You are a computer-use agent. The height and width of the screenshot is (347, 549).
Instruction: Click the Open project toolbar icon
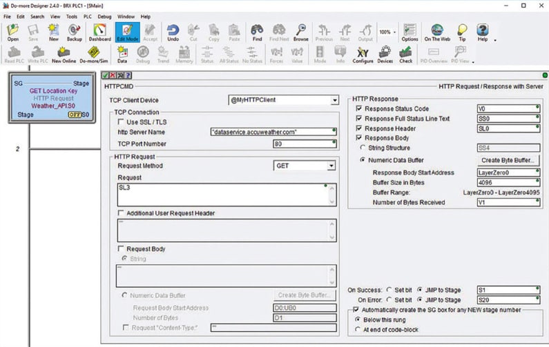(x=13, y=32)
